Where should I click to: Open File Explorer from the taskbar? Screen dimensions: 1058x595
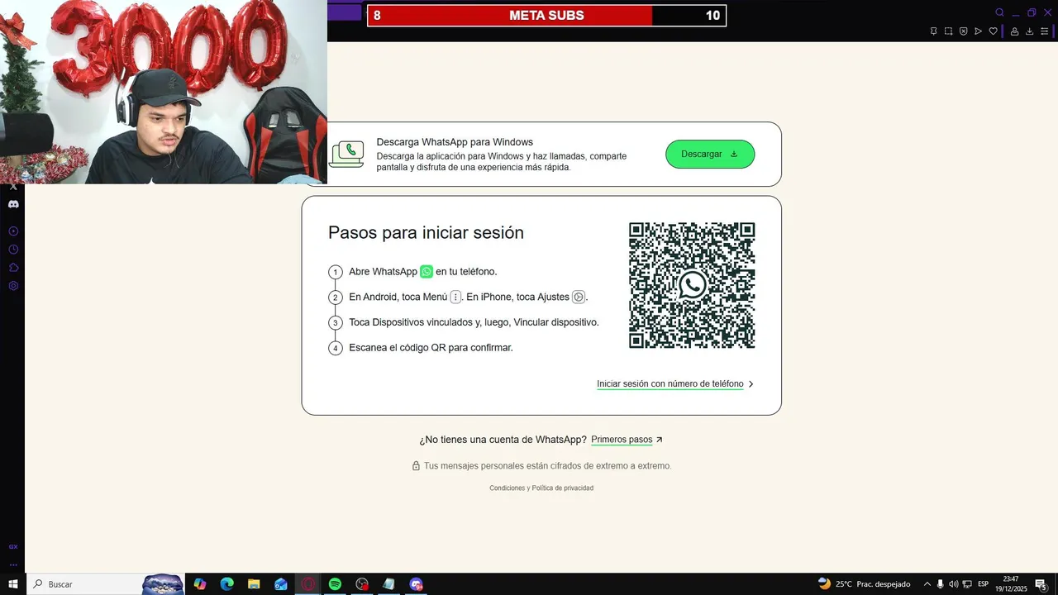tap(254, 584)
